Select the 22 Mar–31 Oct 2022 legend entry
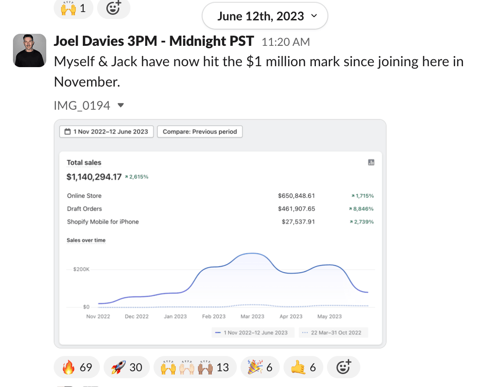This screenshot has height=387, width=481. tap(333, 332)
